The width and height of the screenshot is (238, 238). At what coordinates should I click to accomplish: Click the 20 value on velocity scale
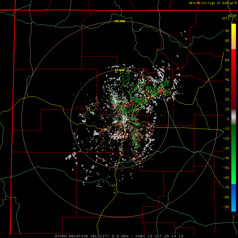(227, 99)
